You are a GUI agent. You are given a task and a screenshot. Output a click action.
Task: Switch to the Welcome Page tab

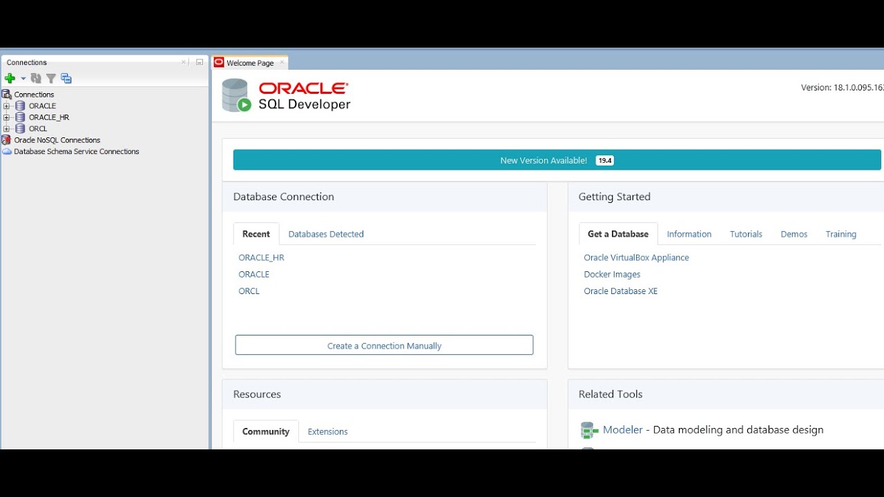pyautogui.click(x=250, y=63)
